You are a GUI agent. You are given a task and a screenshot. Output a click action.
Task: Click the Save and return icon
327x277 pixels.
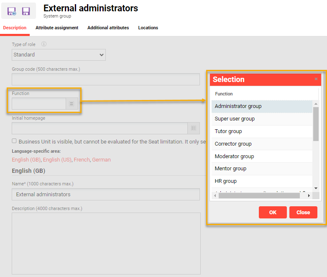pos(12,11)
